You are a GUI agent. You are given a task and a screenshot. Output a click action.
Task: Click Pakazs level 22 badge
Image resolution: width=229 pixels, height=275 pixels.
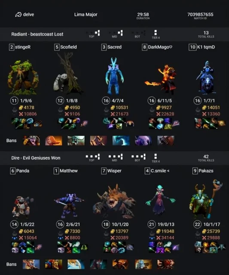pos(198,224)
